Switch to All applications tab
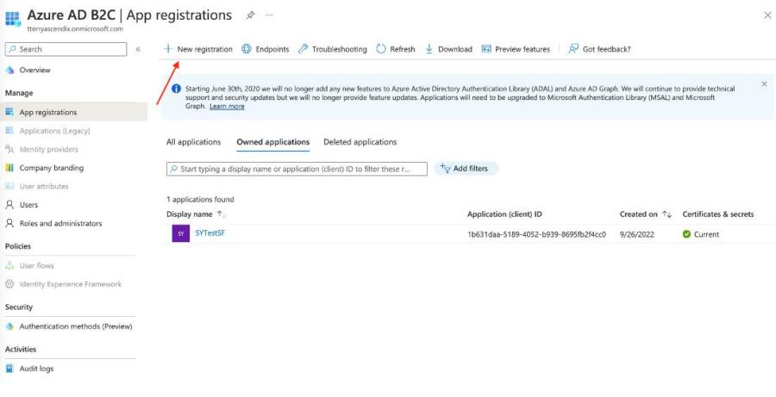776x397 pixels. coord(193,142)
